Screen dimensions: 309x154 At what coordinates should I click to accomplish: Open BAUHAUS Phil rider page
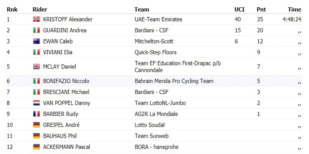pyautogui.click(x=60, y=136)
